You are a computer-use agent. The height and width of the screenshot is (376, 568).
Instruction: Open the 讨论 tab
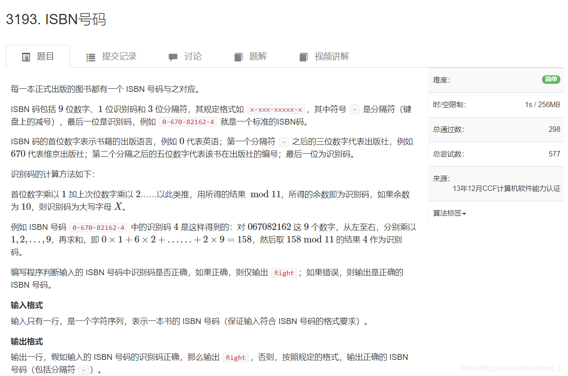click(x=185, y=56)
